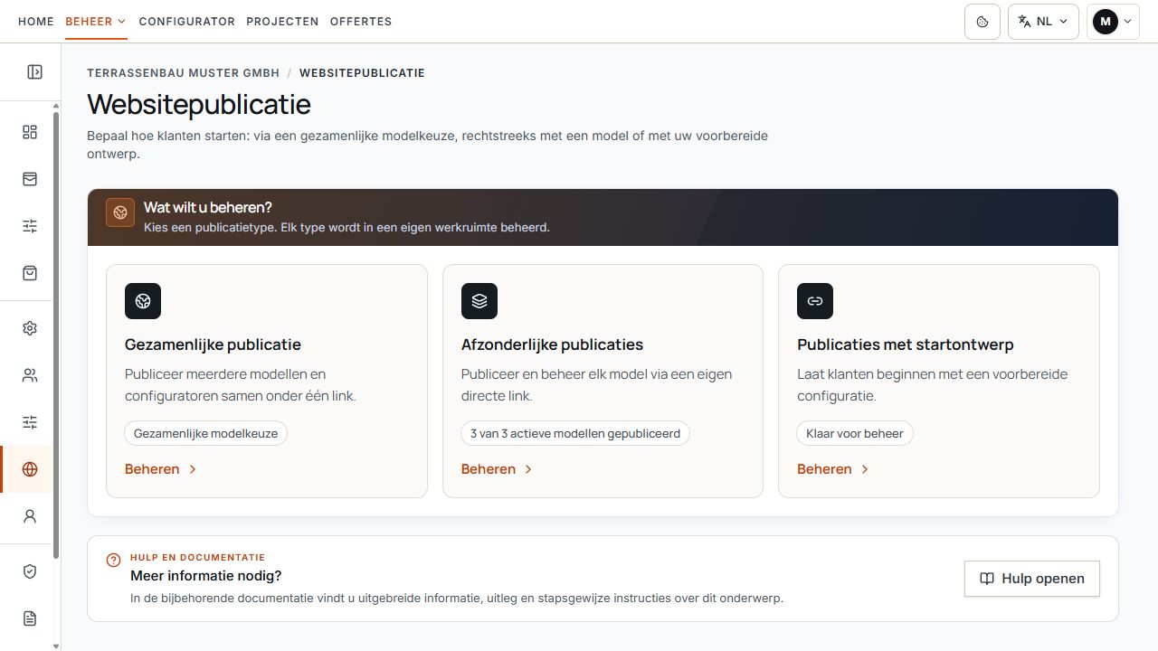1158x651 pixels.
Task: Open the CONFIGURATOR menu item
Action: click(x=187, y=22)
